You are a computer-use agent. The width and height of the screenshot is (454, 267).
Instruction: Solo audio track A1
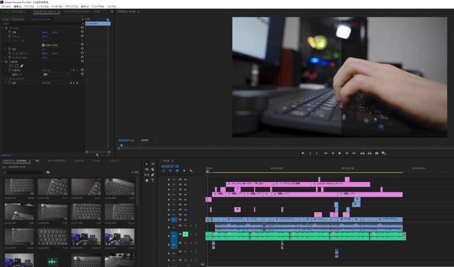pos(191,226)
